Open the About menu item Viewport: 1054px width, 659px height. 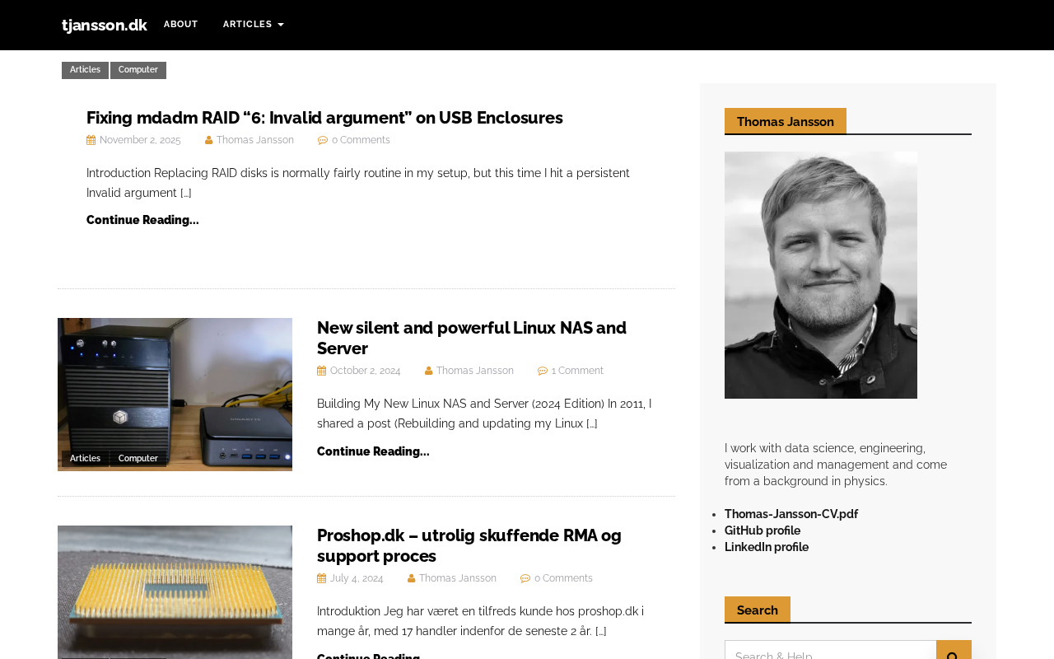coord(180,25)
